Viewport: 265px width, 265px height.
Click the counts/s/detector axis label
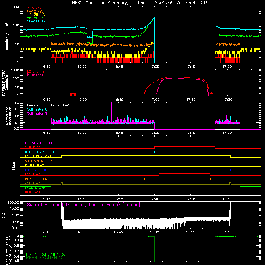[x=7, y=34]
